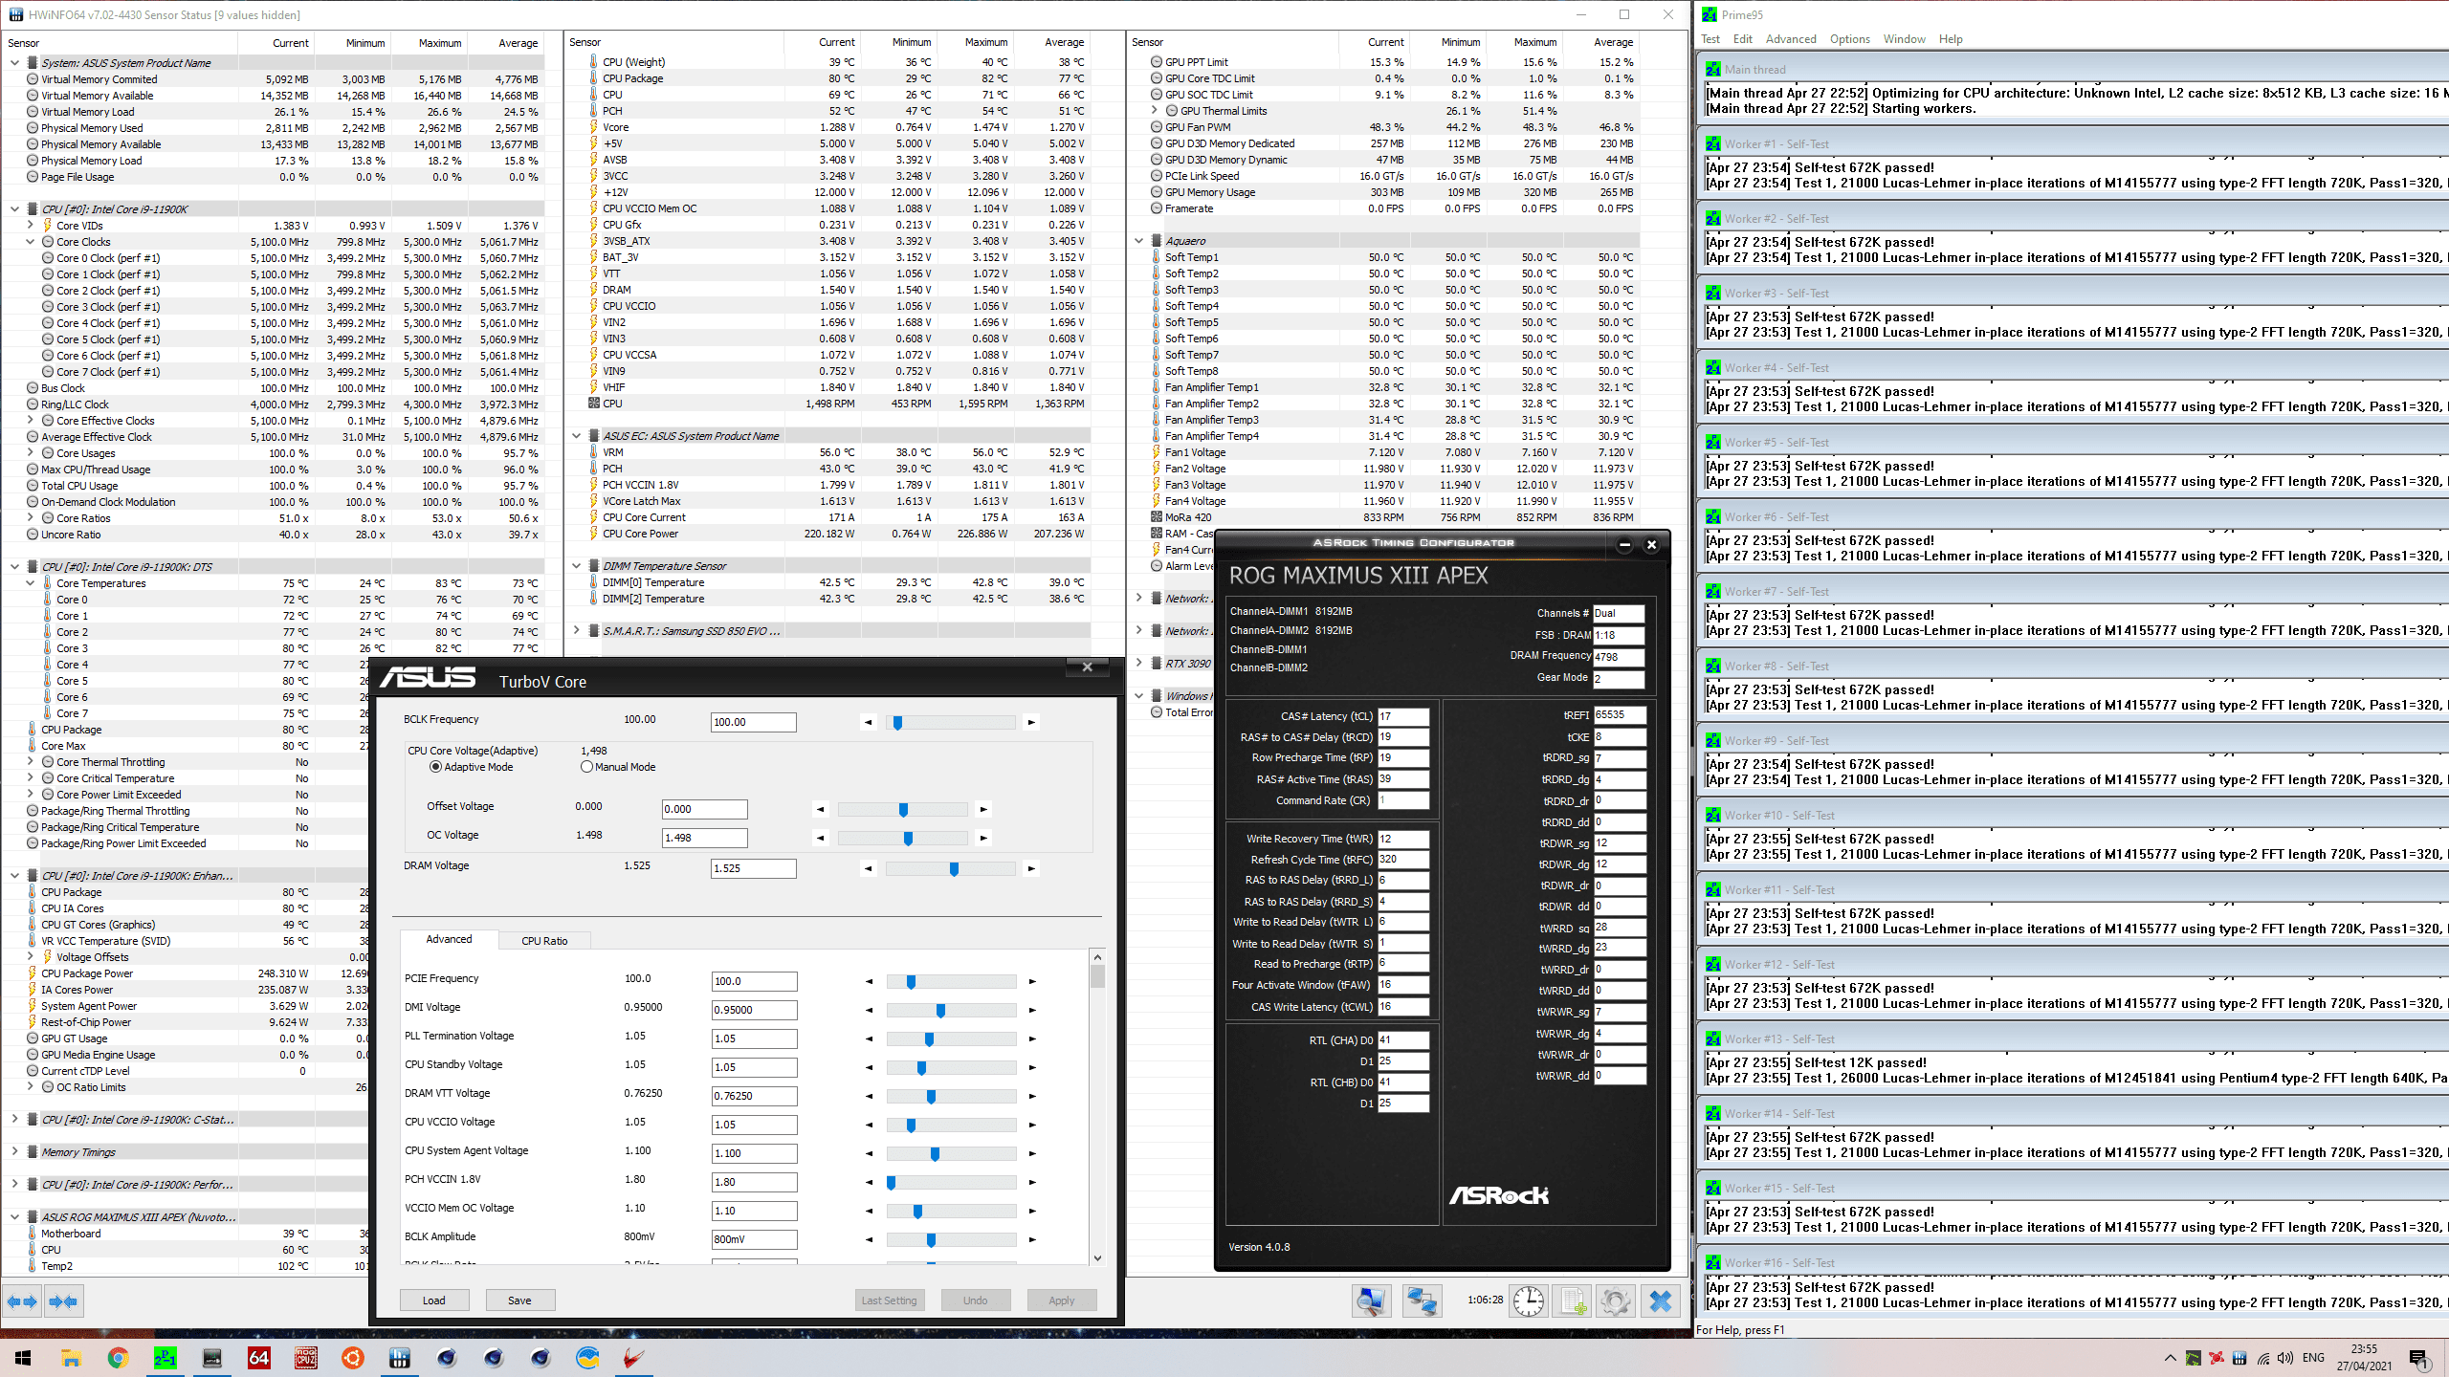Open HWiNFO sensor settings gear icon

[x=1616, y=1300]
